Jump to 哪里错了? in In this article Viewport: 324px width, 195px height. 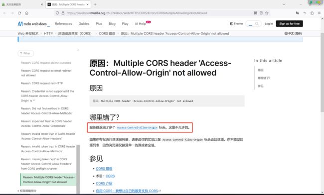[x=264, y=78]
